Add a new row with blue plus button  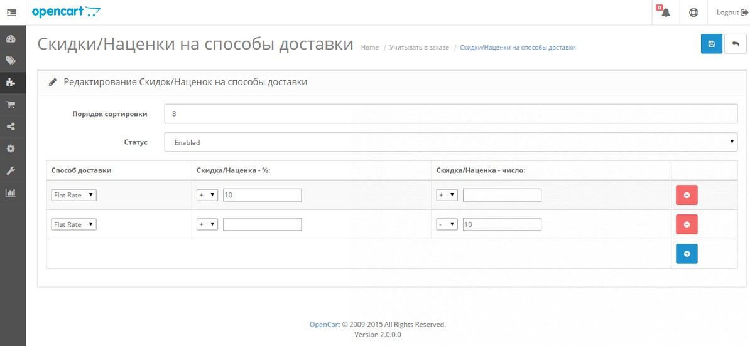pyautogui.click(x=687, y=254)
